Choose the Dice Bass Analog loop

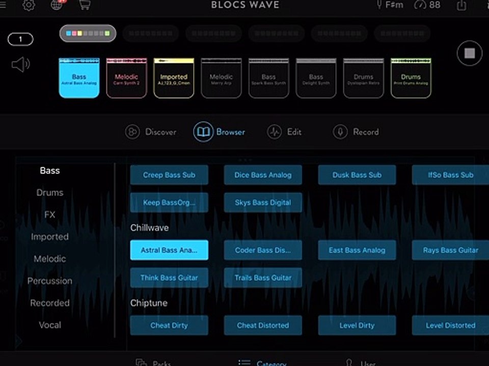pyautogui.click(x=263, y=175)
